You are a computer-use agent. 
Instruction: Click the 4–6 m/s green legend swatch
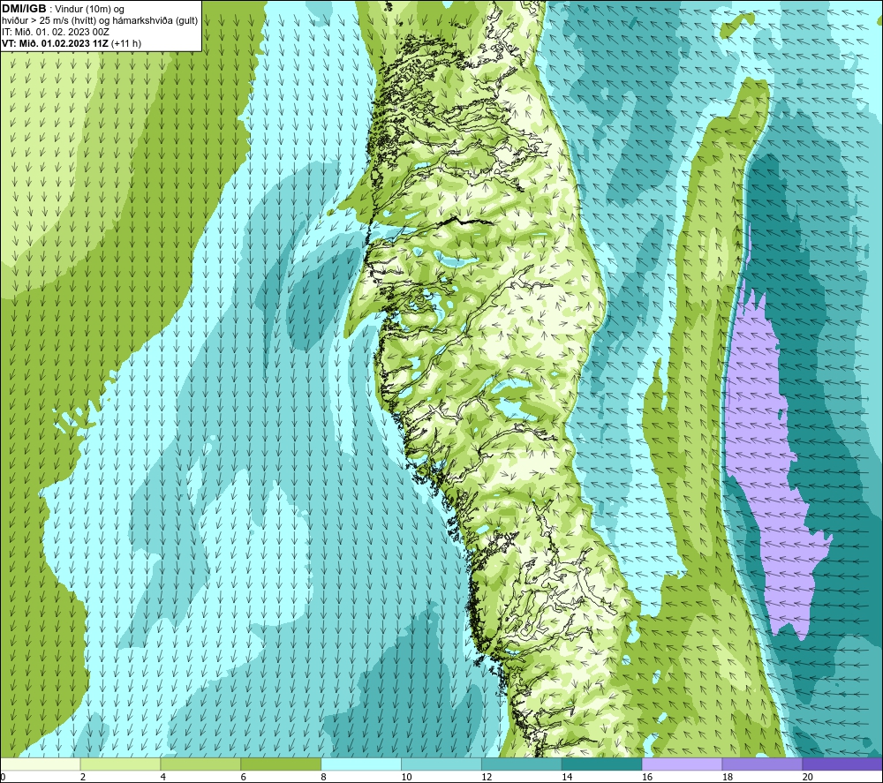click(200, 764)
